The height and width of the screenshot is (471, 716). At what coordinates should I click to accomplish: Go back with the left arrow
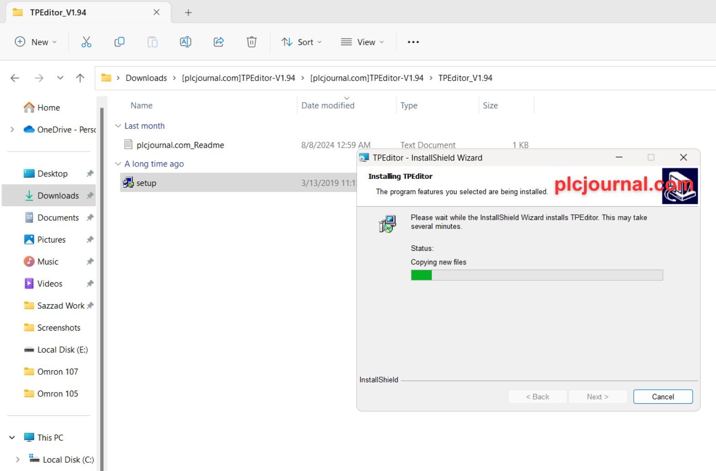click(x=15, y=78)
